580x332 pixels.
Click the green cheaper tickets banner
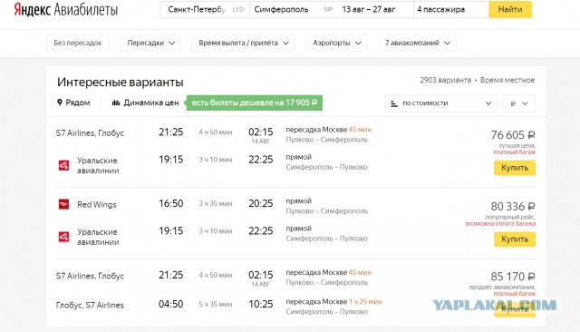click(254, 103)
